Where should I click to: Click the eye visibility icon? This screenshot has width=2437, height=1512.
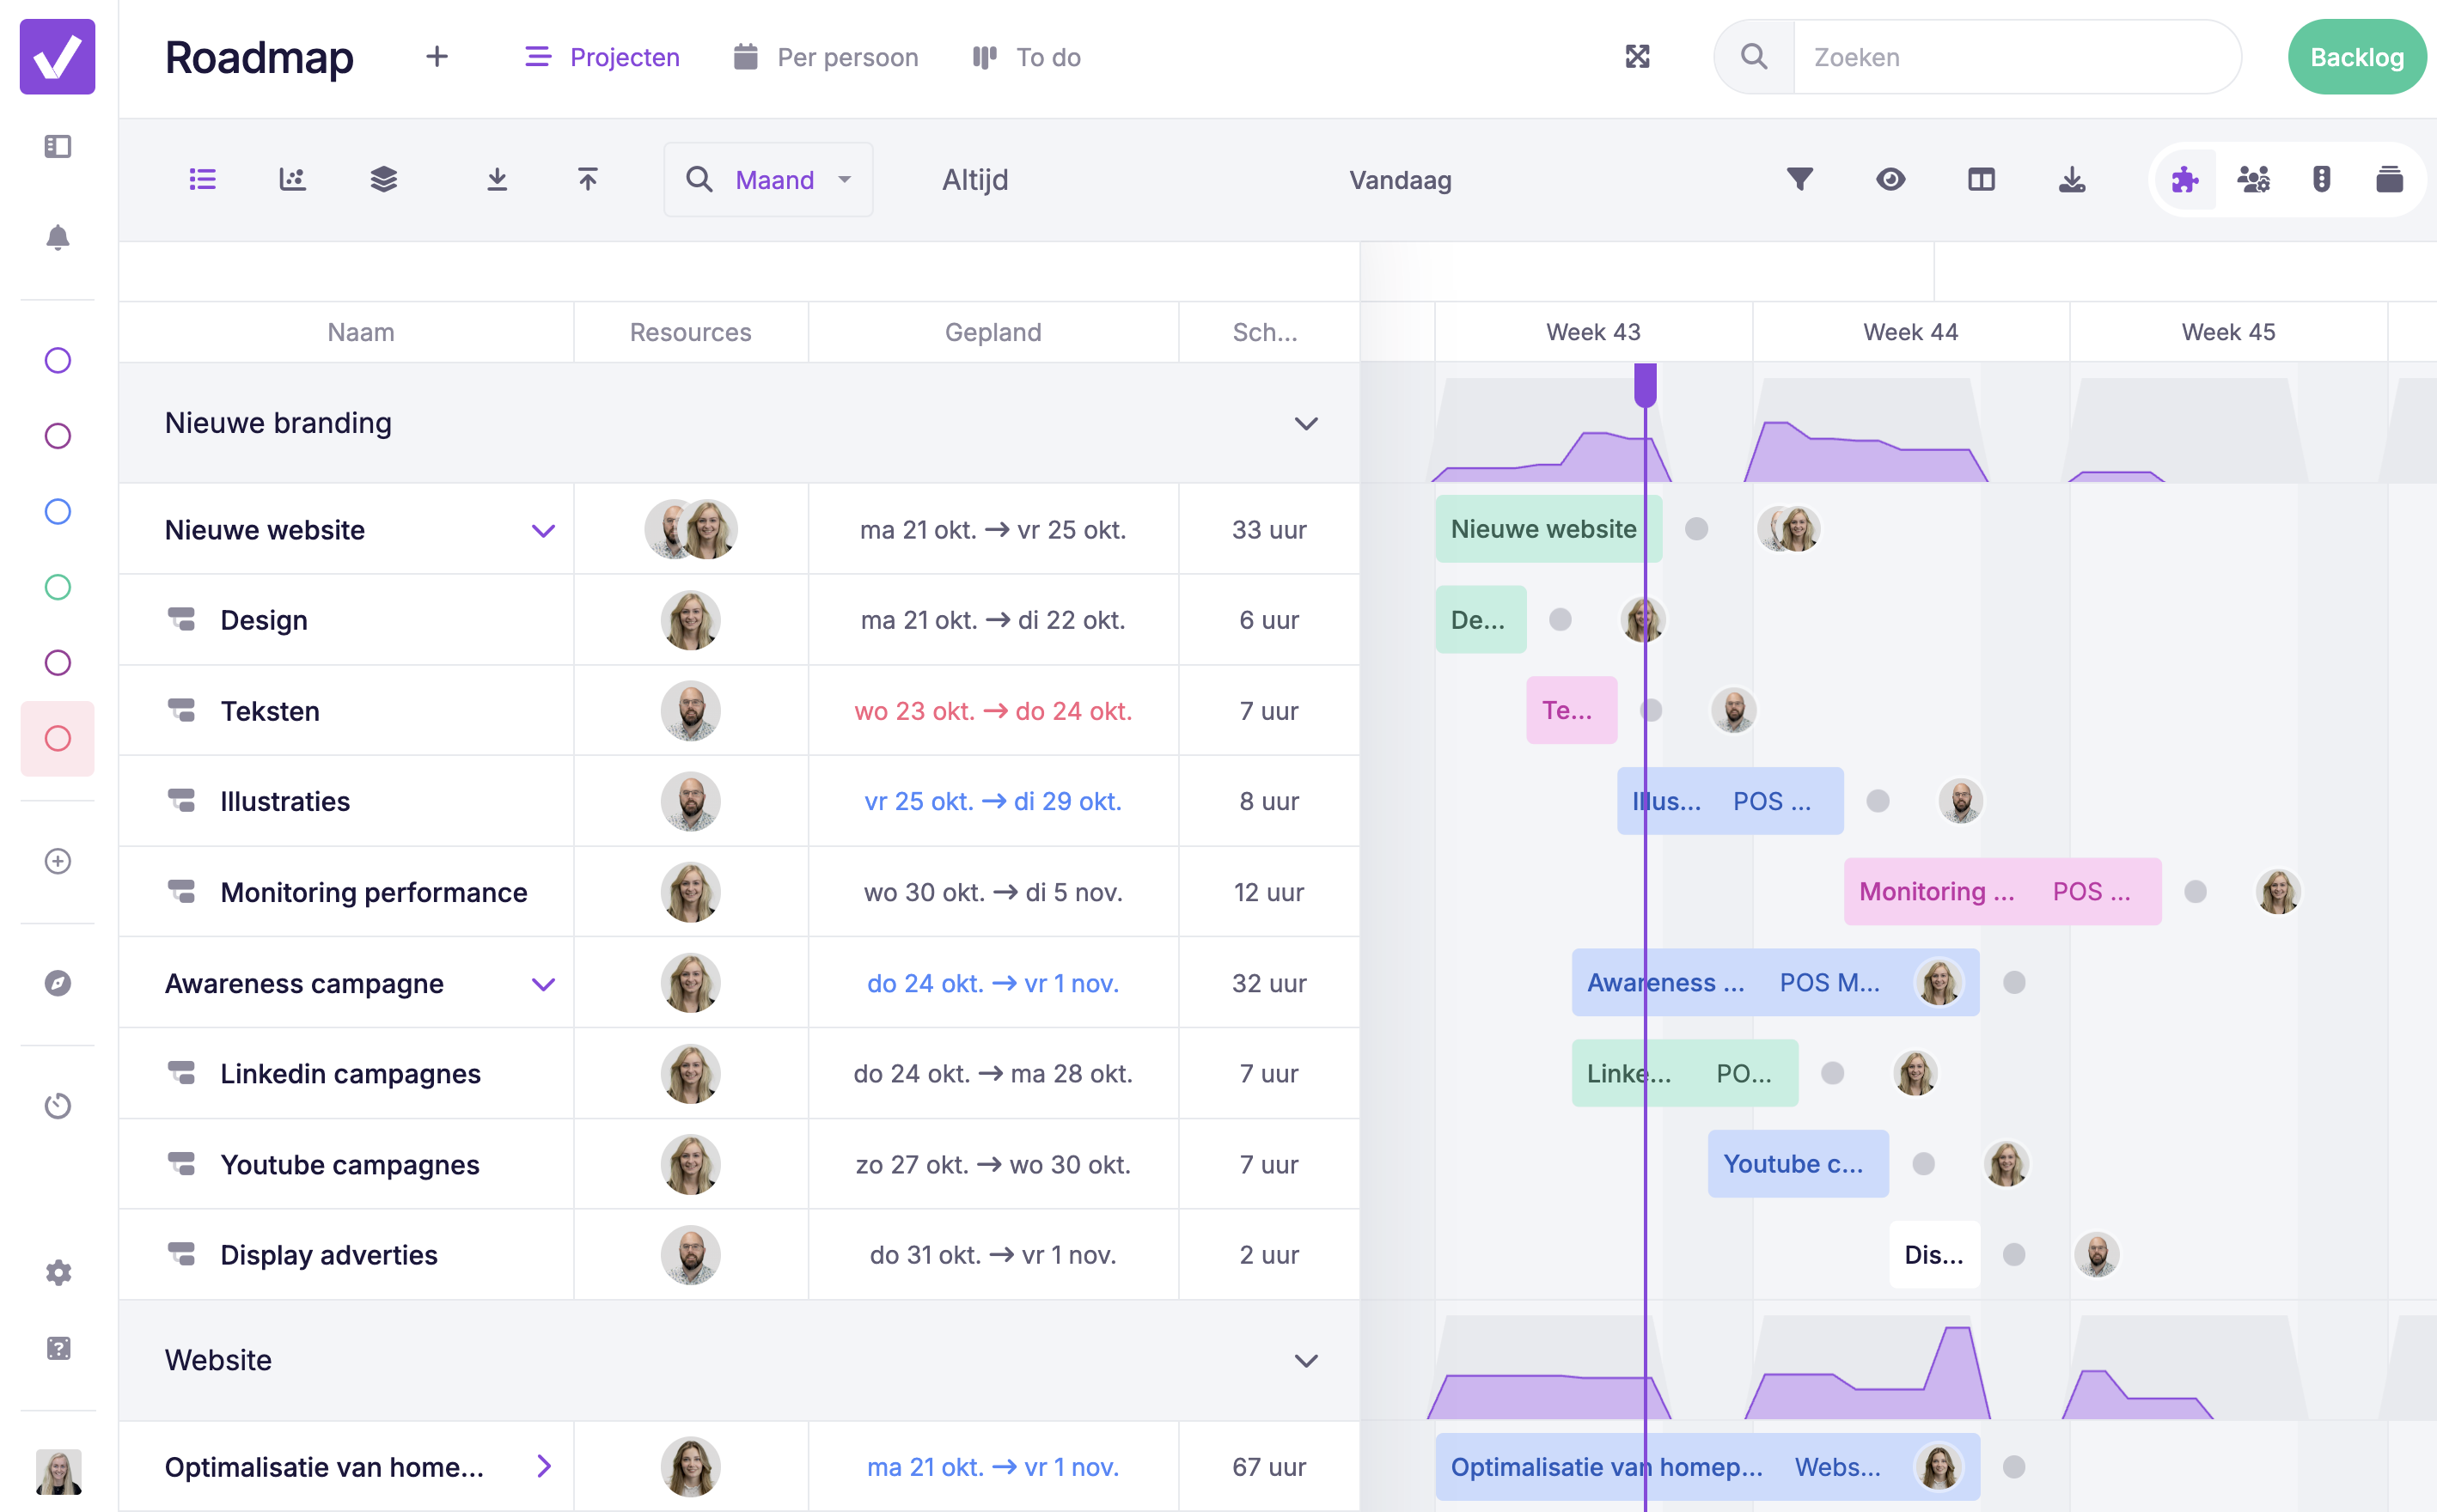tap(1890, 178)
